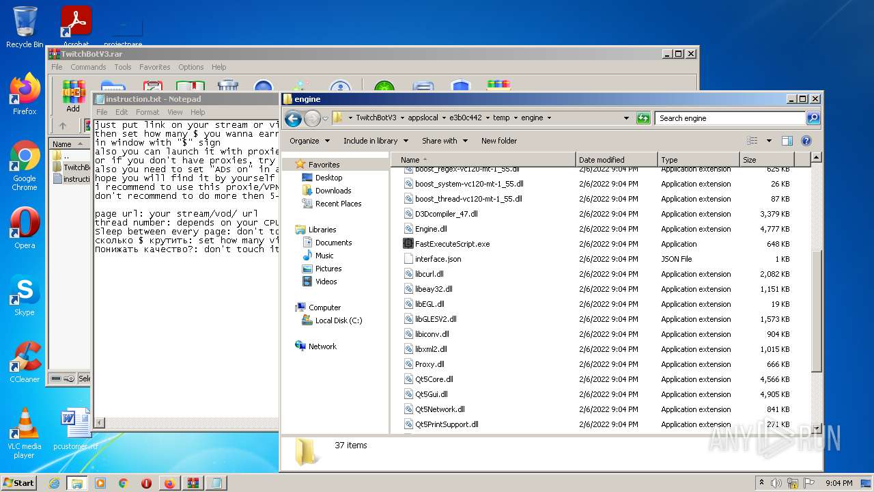
Task: Open Google Chrome desktop shortcut
Action: 25,165
